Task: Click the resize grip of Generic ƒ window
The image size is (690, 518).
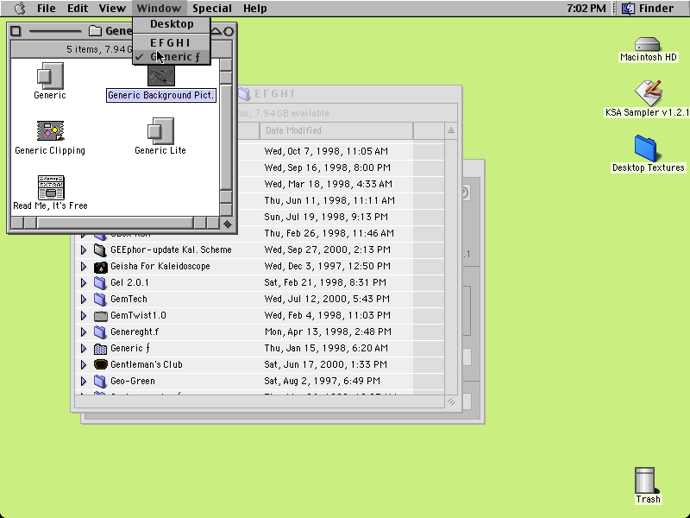Action: coord(227,224)
